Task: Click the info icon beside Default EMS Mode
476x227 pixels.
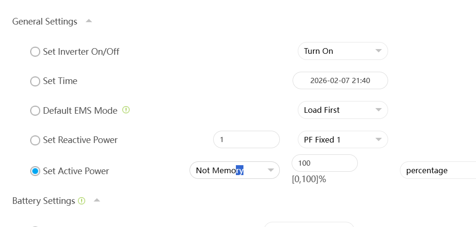Action: 126,110
